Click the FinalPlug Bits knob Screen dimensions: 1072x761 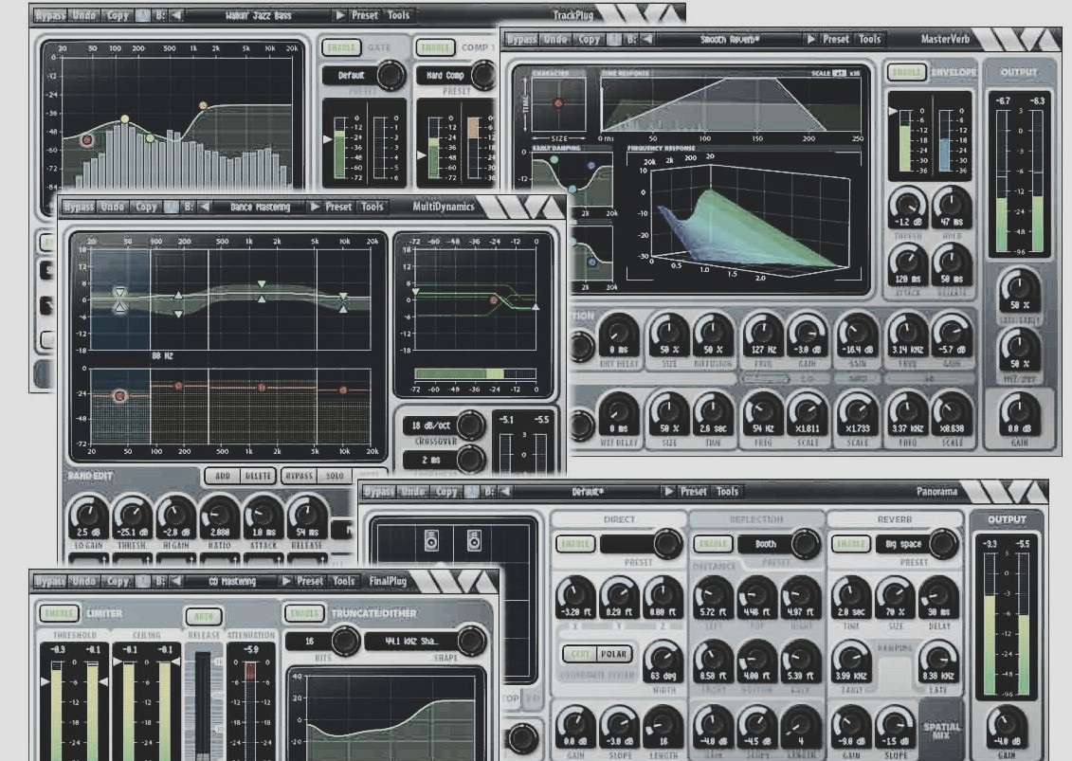point(345,642)
